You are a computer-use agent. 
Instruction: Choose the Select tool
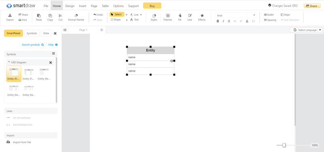[117, 15]
